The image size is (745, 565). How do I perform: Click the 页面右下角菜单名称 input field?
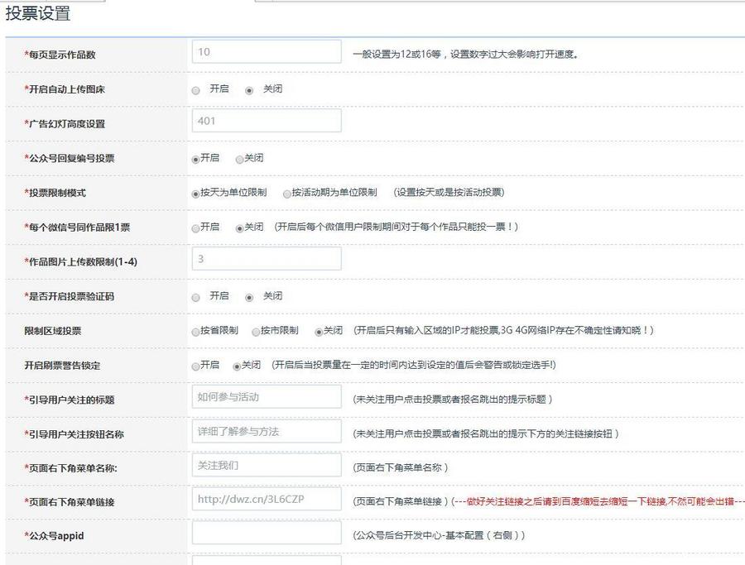coord(265,465)
